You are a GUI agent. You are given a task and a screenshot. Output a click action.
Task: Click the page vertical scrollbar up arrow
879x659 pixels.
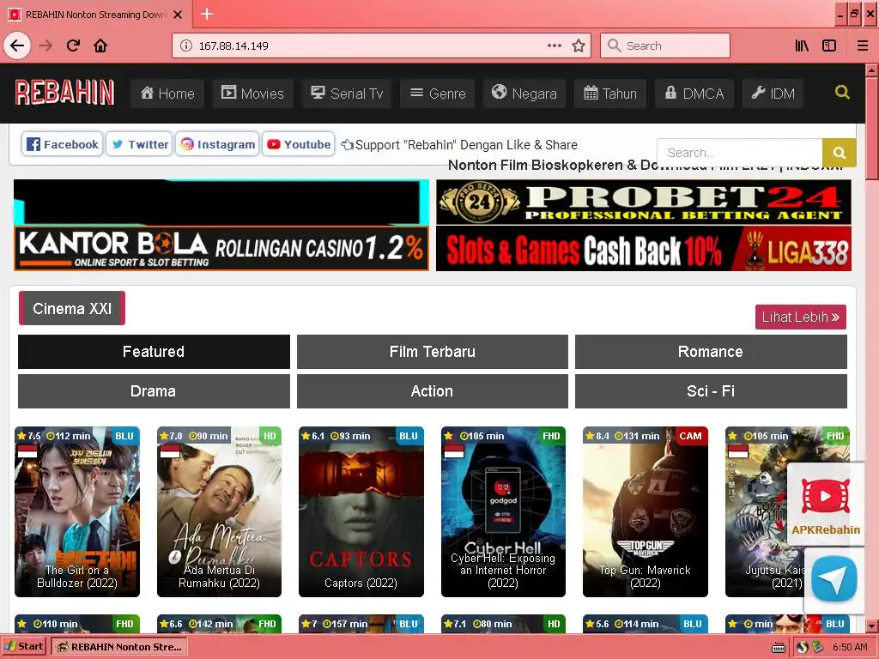pos(871,70)
